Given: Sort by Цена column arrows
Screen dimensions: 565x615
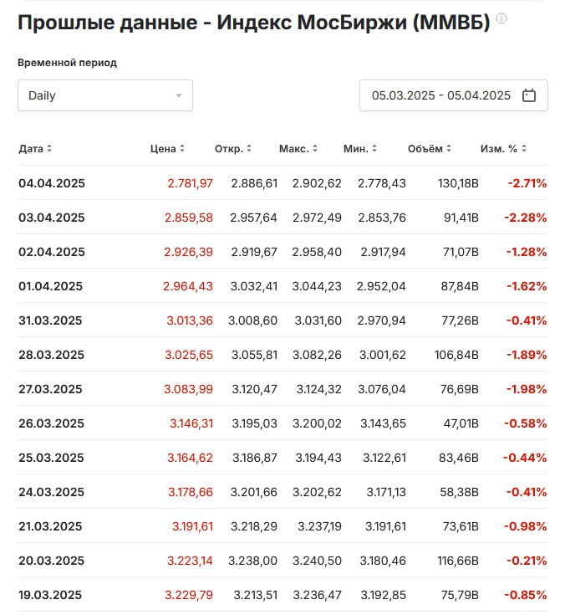Looking at the screenshot, I should point(182,149).
